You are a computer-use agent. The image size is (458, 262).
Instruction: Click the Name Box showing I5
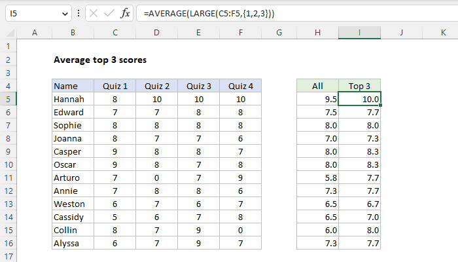[x=38, y=14]
